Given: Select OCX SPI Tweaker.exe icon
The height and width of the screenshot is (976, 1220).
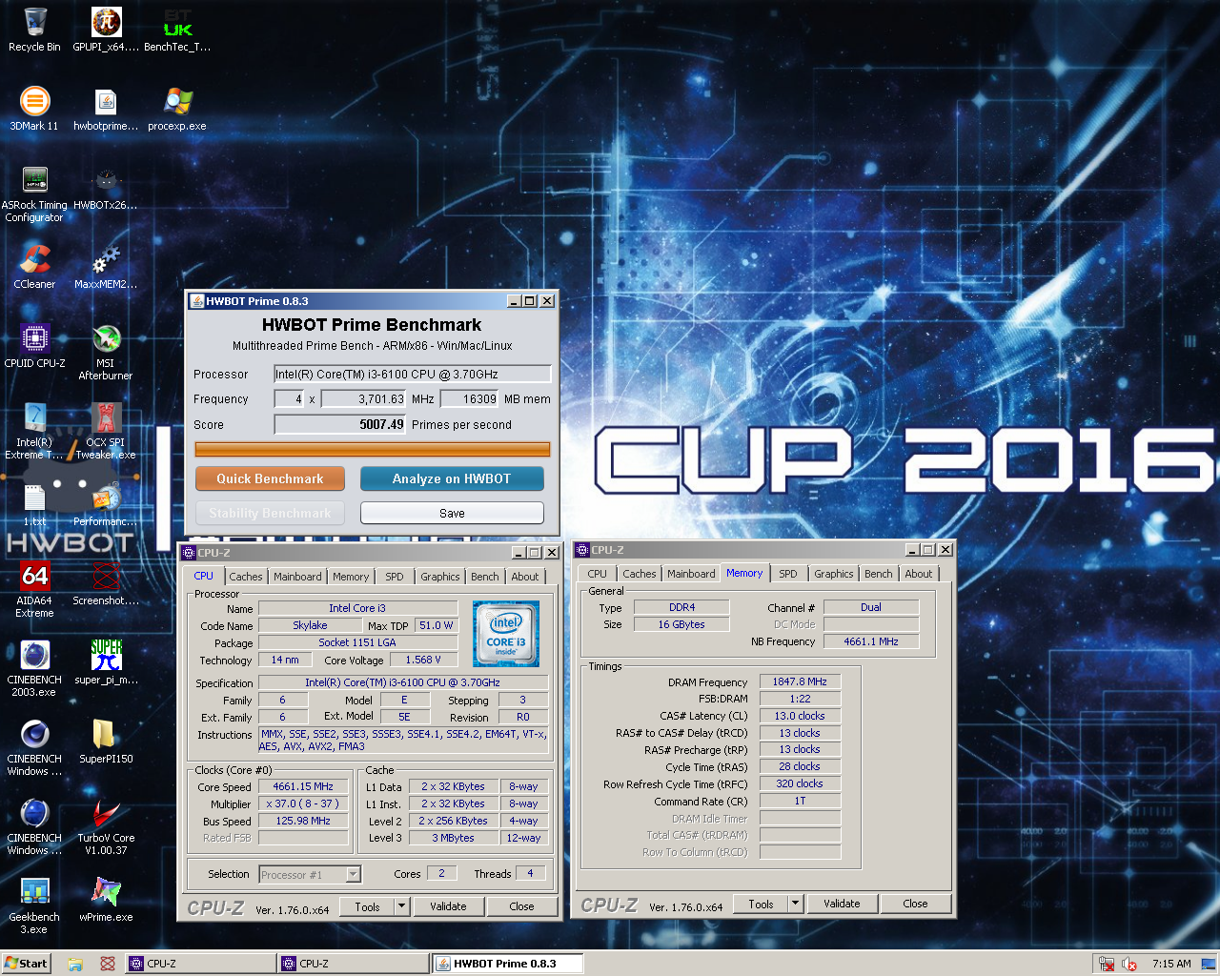Looking at the screenshot, I should (106, 431).
